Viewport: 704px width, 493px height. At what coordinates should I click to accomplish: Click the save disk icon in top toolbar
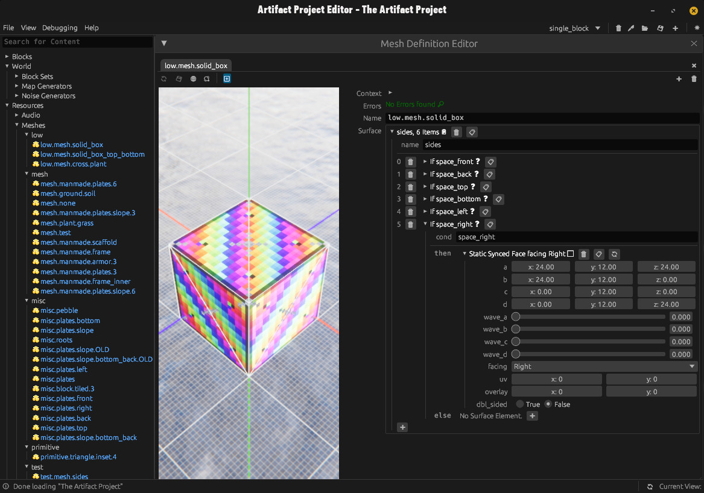tap(660, 28)
